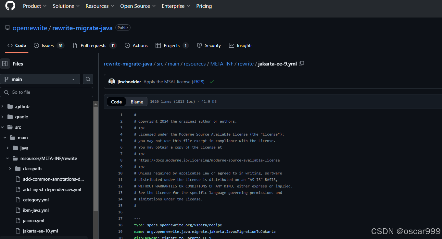
Task: Open ibm-java.yml in the file tree
Action: pyautogui.click(x=36, y=210)
